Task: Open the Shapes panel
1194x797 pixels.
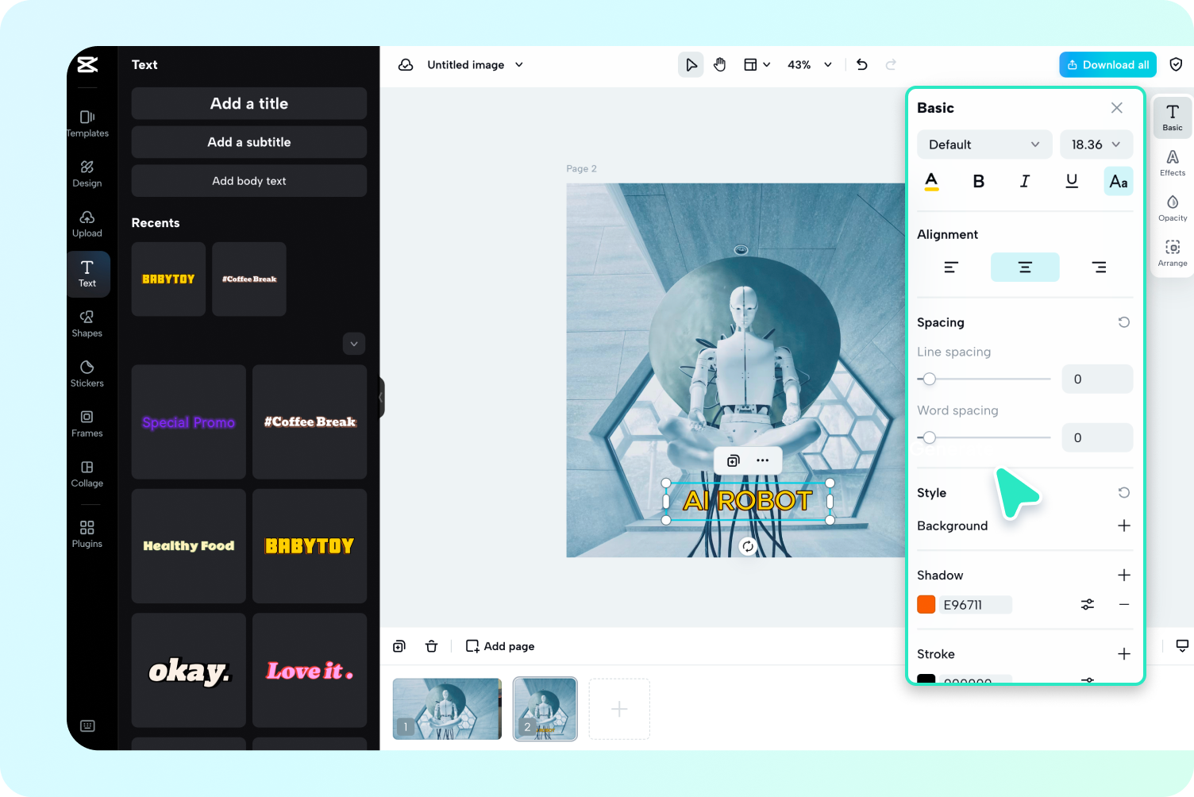Action: (x=87, y=323)
